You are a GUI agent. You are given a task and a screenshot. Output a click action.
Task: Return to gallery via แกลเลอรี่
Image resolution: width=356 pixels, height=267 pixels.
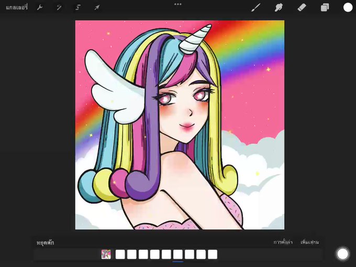[17, 7]
